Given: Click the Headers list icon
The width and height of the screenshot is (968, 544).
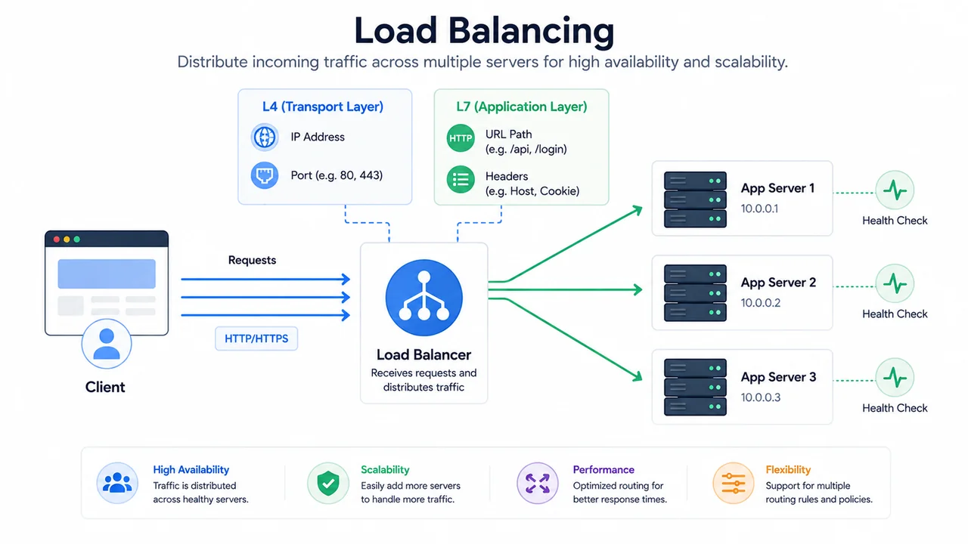Looking at the screenshot, I should 461,179.
